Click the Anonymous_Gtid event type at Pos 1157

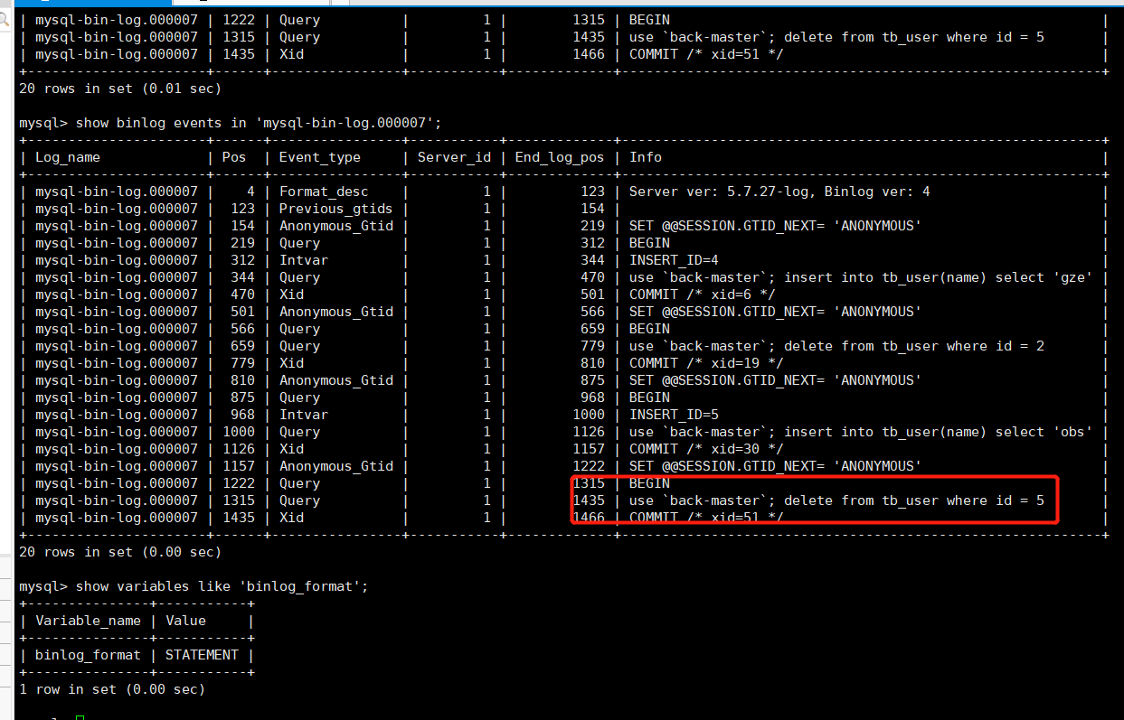tap(336, 466)
